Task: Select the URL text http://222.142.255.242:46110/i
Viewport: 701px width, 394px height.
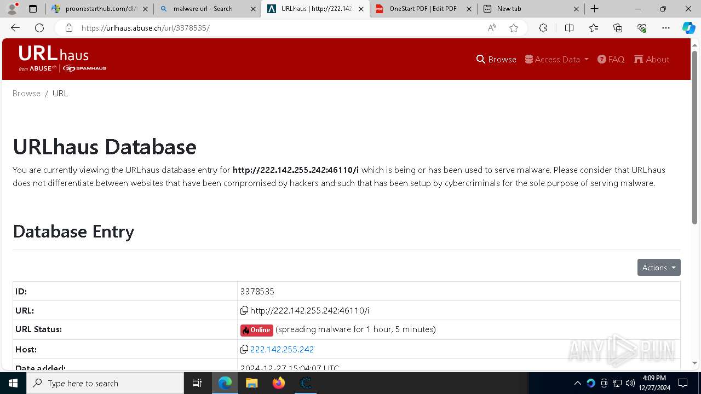Action: click(309, 311)
